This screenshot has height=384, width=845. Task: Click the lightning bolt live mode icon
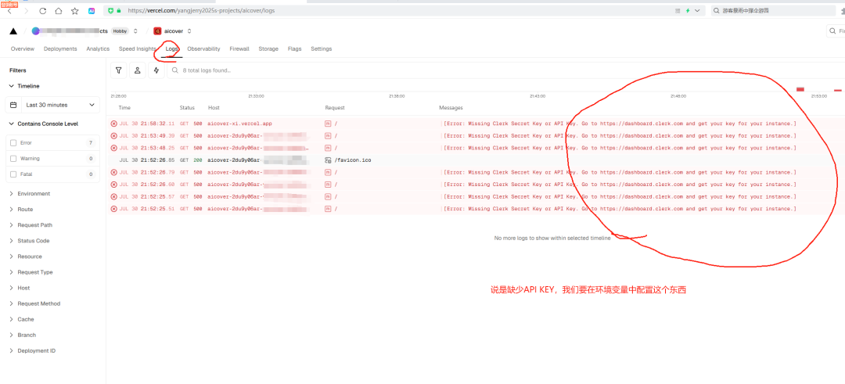[156, 70]
